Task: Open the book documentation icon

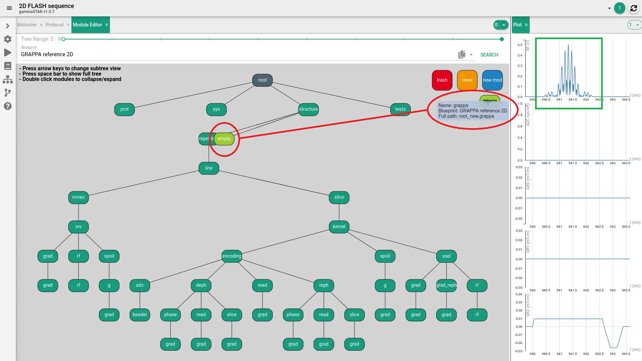Action: tap(8, 66)
